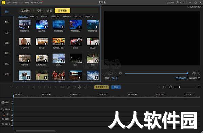Filter by 全部(49) category
Screen dimensions: 203x133
pyautogui.click(x=23, y=16)
